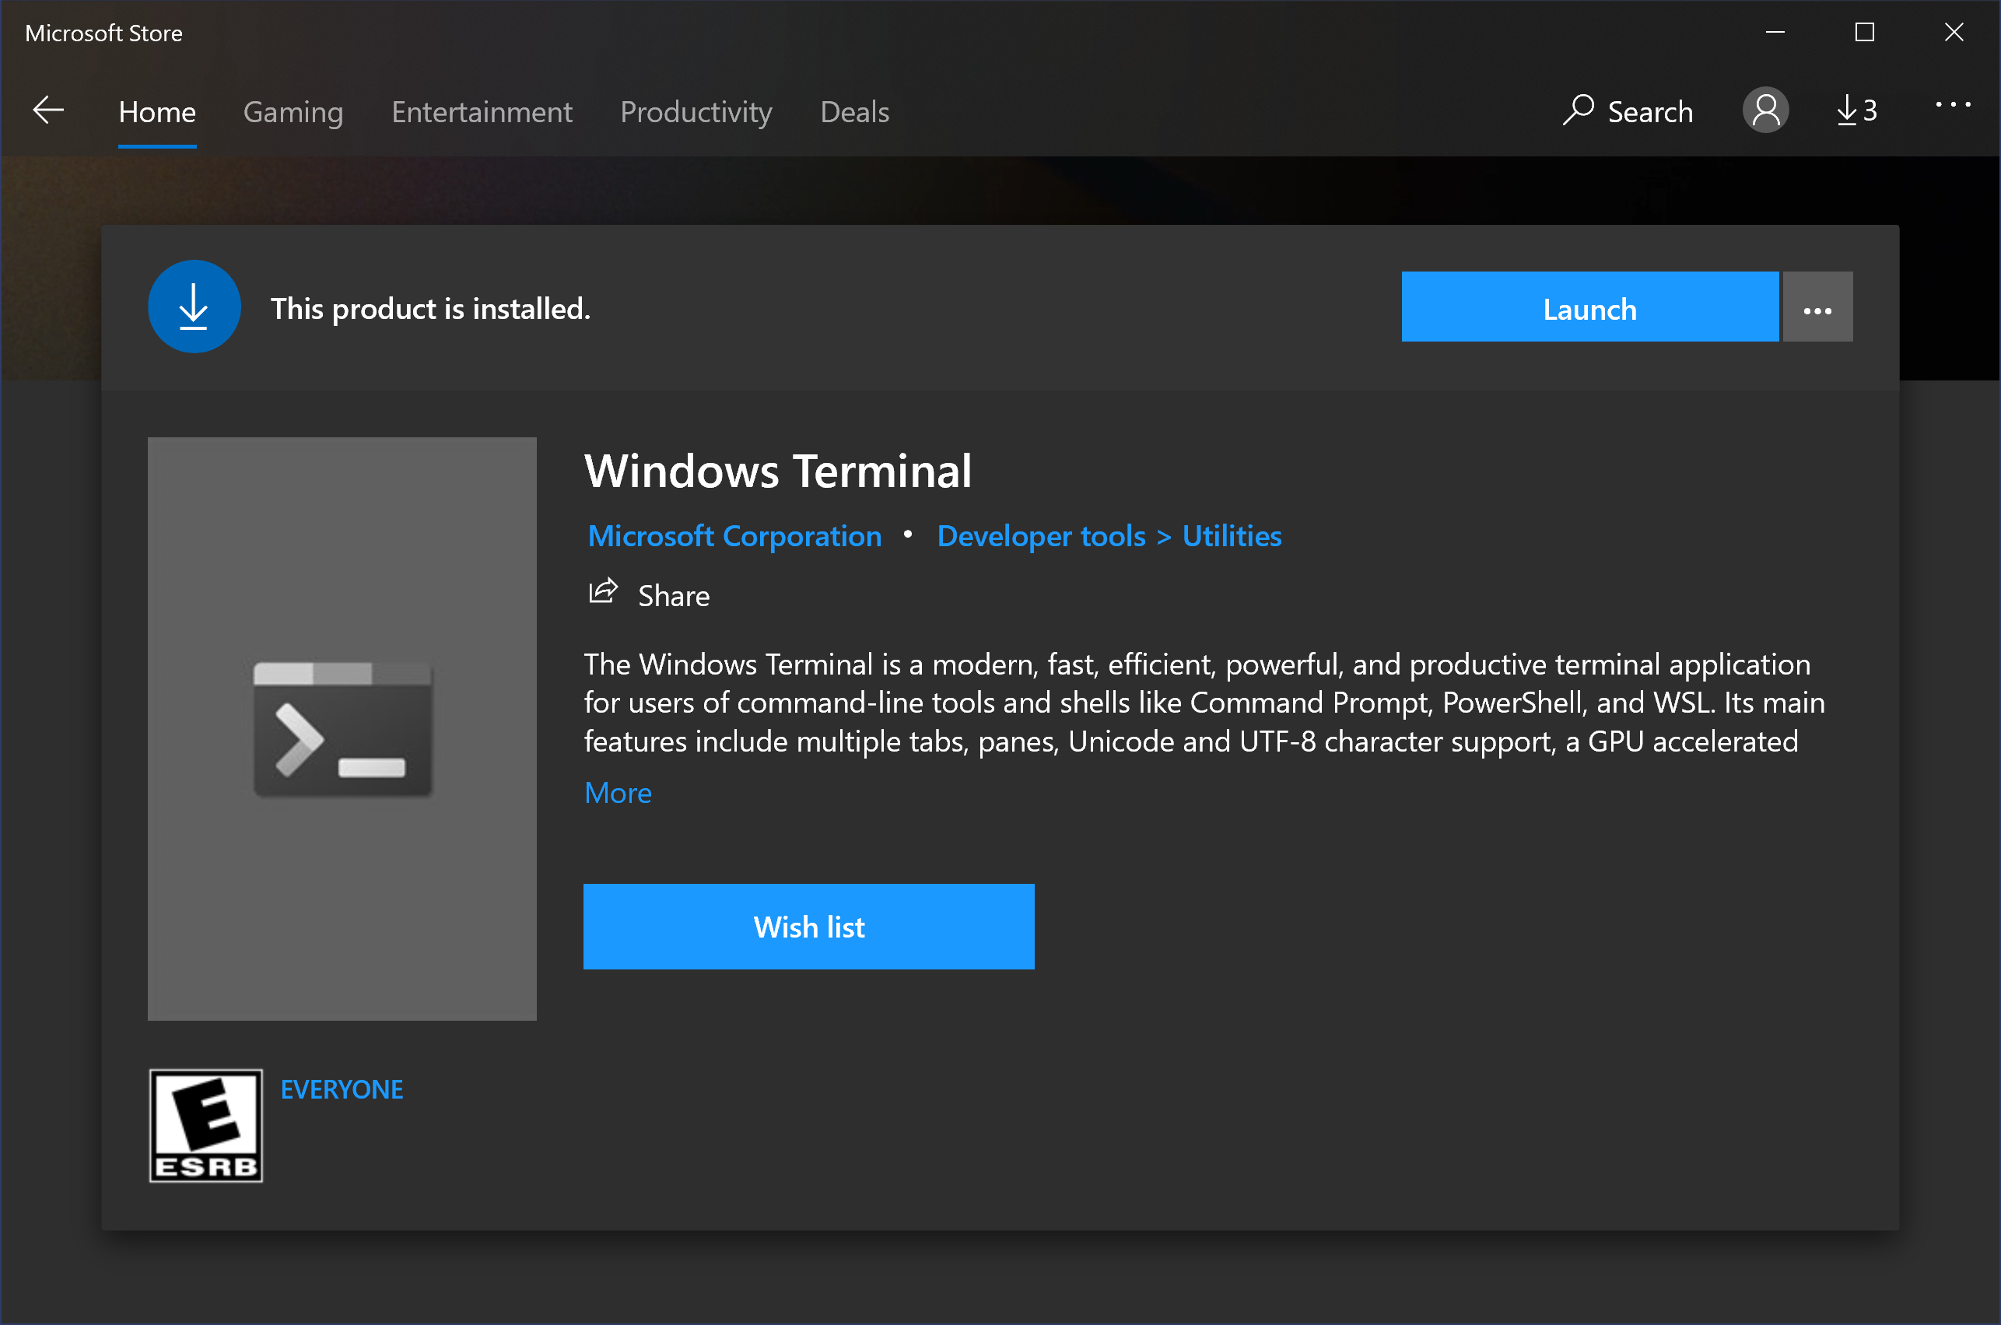The image size is (2001, 1325).
Task: Expand description with More link
Action: tap(618, 793)
